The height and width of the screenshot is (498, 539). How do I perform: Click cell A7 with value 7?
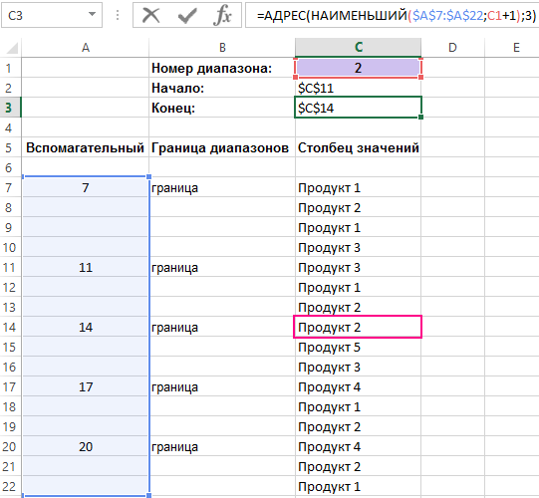point(86,187)
